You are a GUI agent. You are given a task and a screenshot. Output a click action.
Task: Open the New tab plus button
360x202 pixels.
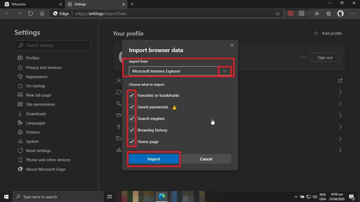pyautogui.click(x=132, y=4)
